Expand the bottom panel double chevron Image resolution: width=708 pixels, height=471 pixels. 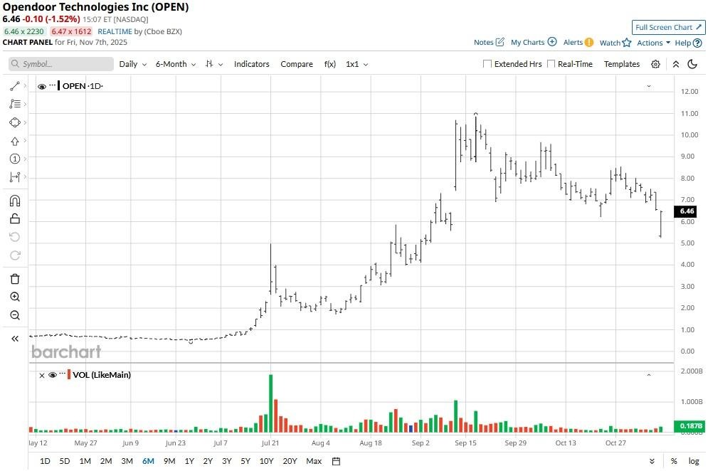coord(652,461)
